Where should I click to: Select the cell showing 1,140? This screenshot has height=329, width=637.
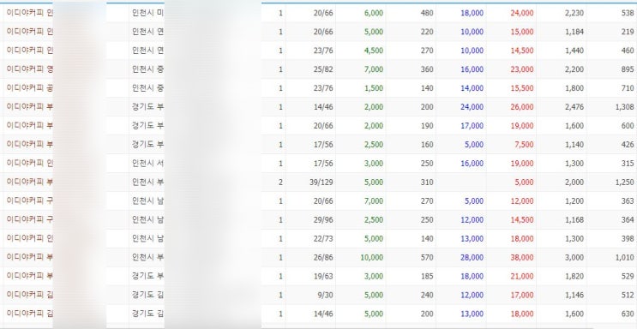tap(574, 145)
